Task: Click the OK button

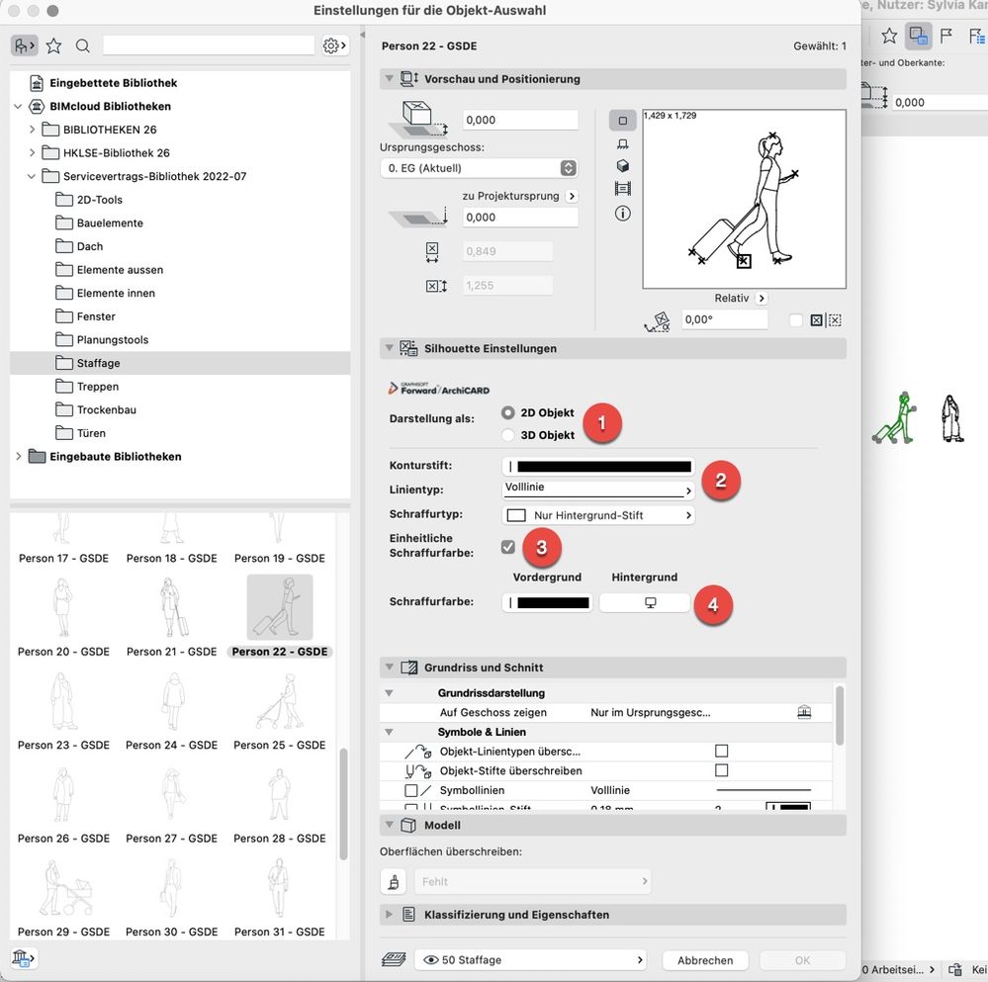Action: pos(802,960)
